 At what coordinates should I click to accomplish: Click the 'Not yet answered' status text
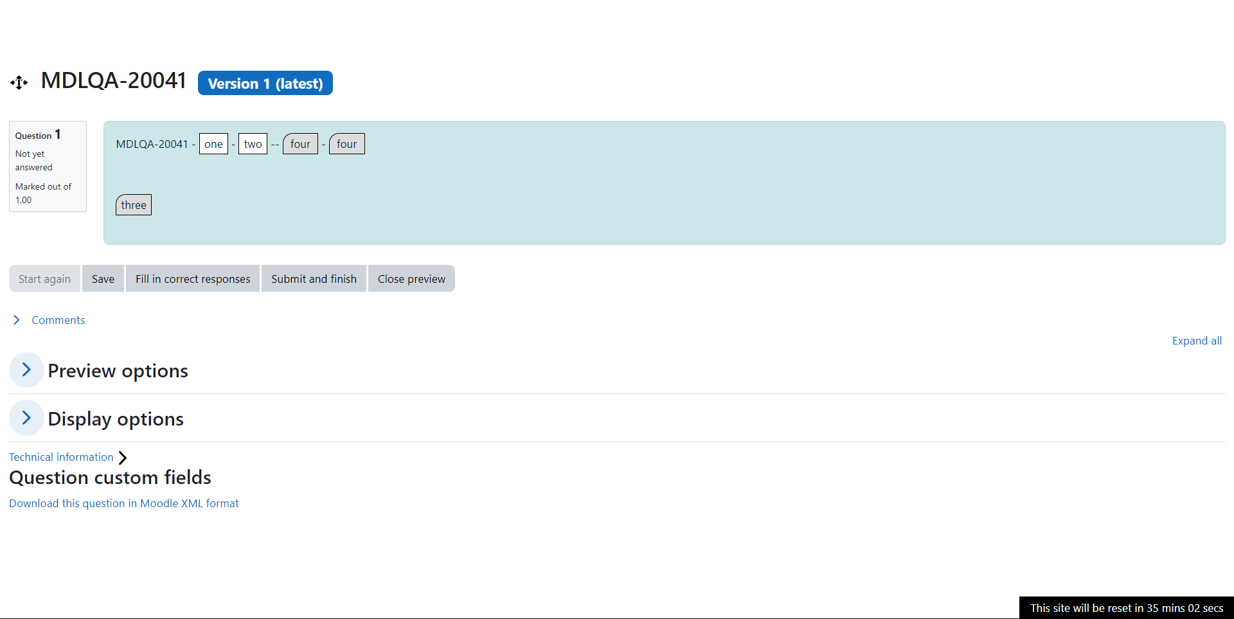(x=34, y=161)
